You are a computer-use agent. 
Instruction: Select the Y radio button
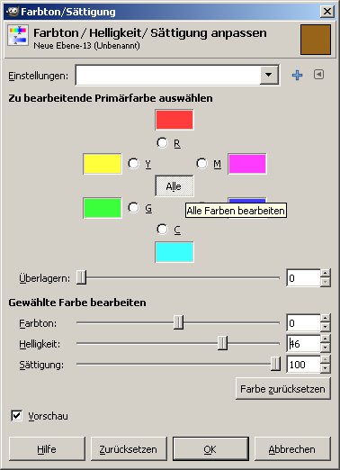click(133, 164)
